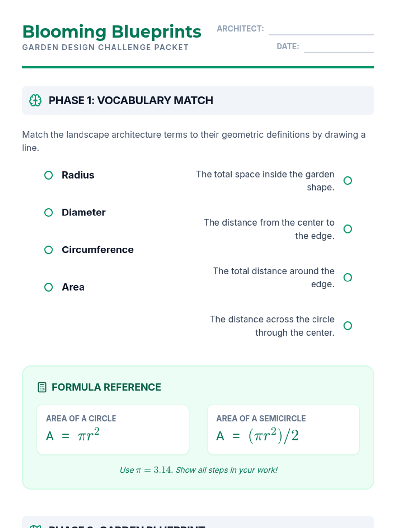Viewport: 396px width, 528px height.
Task: Select circle for 'total distance around' definition
Action: click(x=347, y=278)
